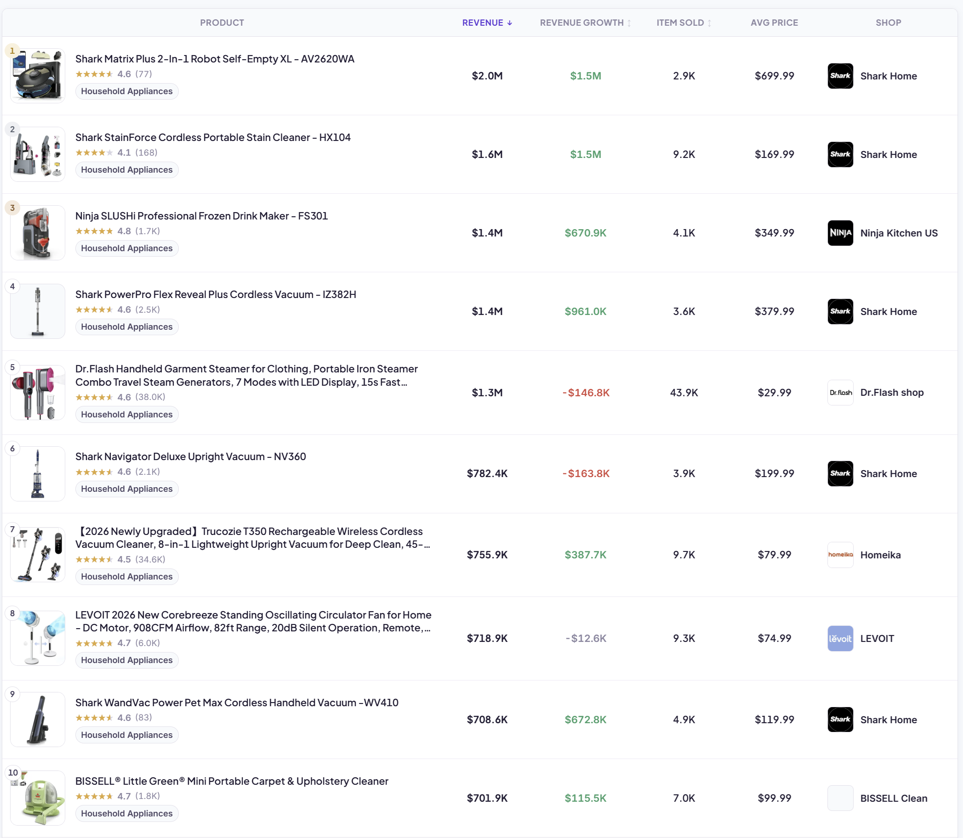Click Shark logo in WandVac row

click(x=840, y=719)
